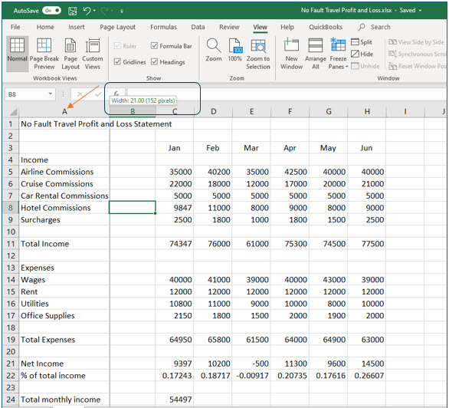Click the disabled Ruler checkbox
Viewport: 449px width, 408px height.
[x=117, y=46]
